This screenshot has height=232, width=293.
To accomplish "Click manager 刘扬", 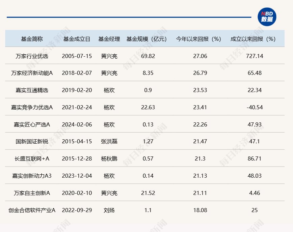I will coord(109,210).
